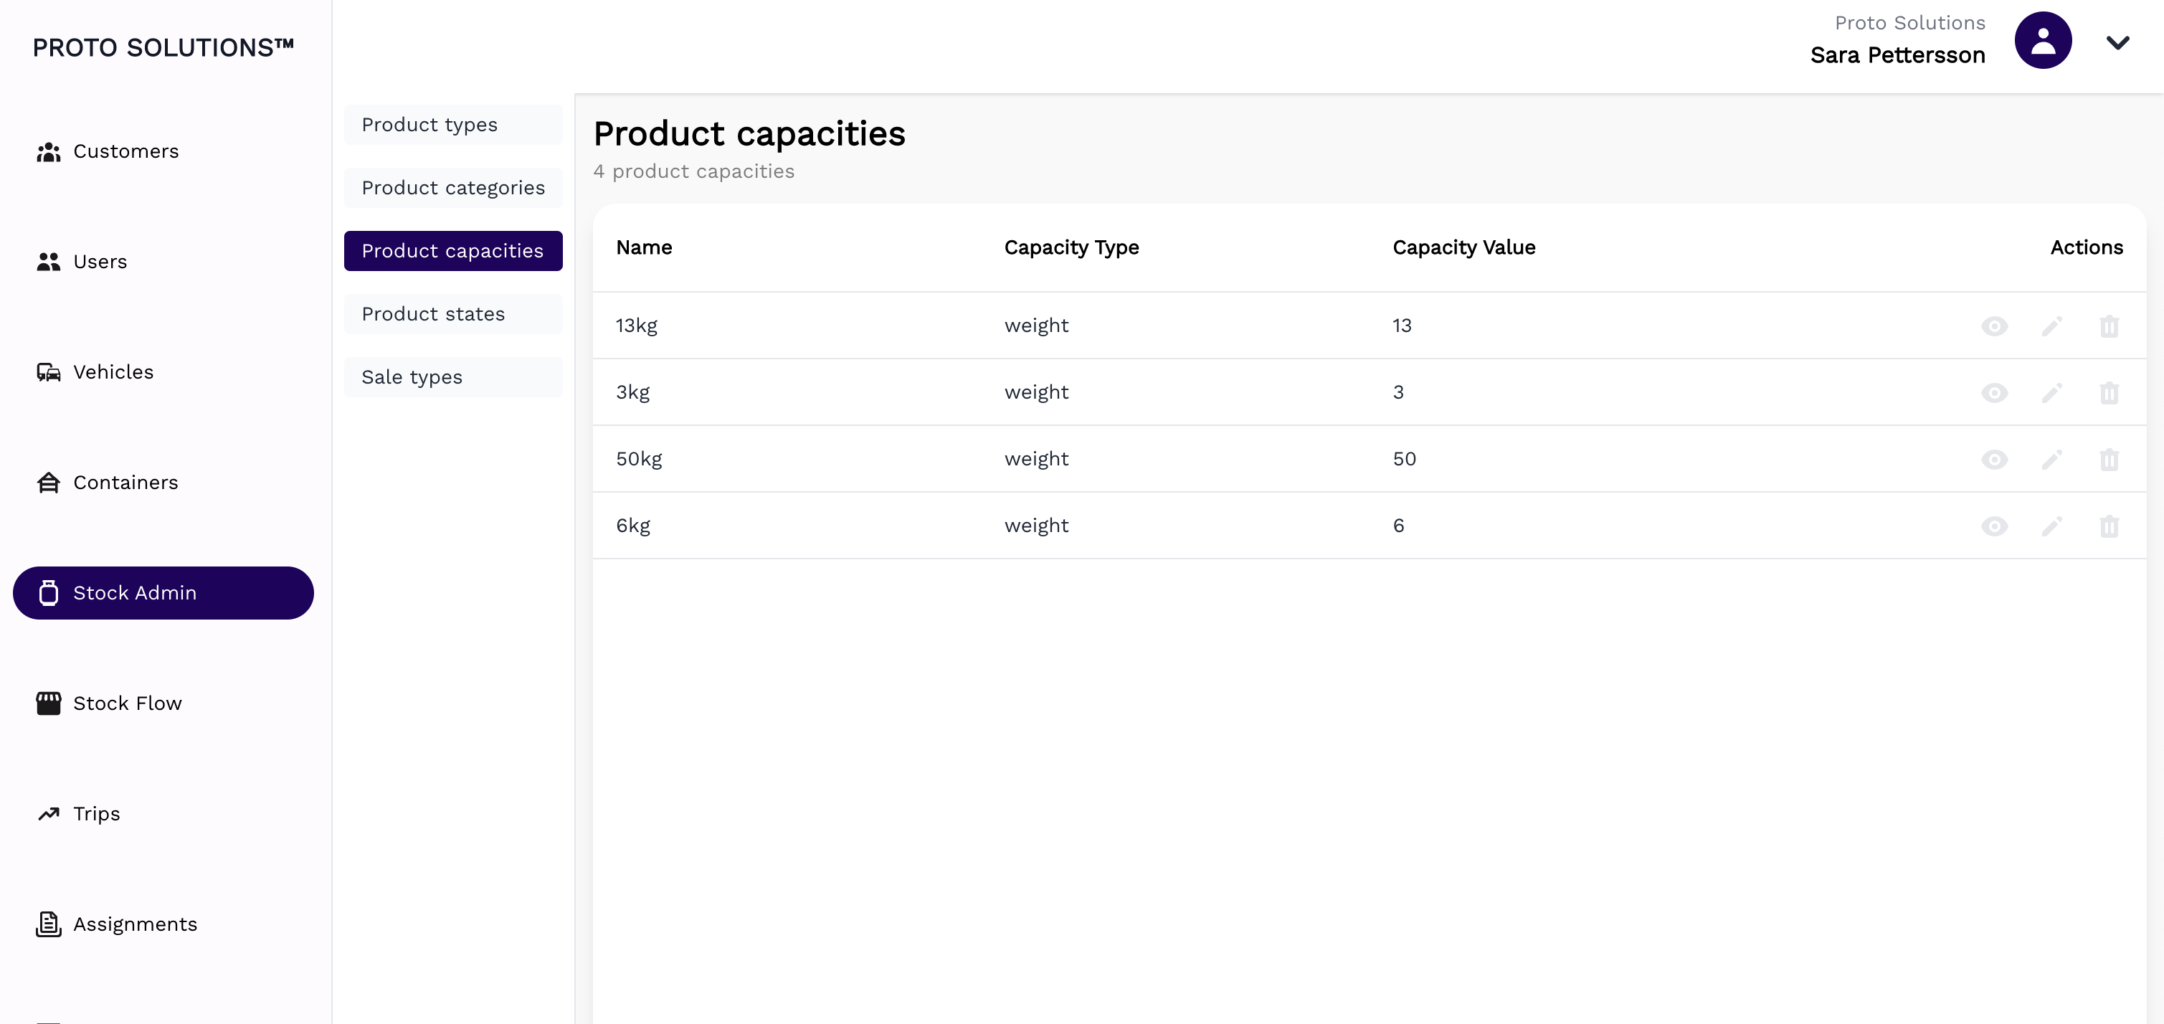2164x1024 pixels.
Task: Click weight type in the 6kg row
Action: coord(1036,526)
